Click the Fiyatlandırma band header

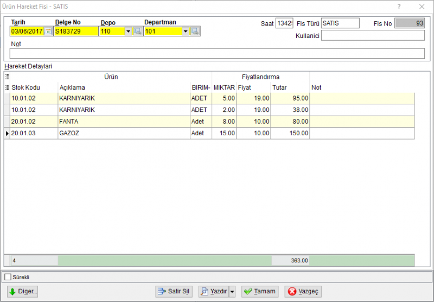pos(261,77)
